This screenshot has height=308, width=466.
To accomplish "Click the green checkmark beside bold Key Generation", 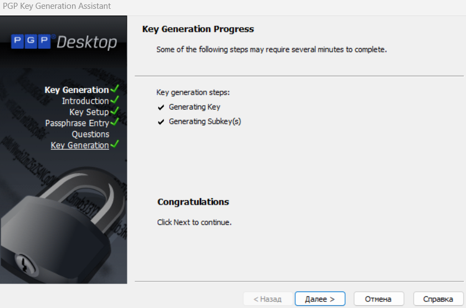I will point(115,88).
